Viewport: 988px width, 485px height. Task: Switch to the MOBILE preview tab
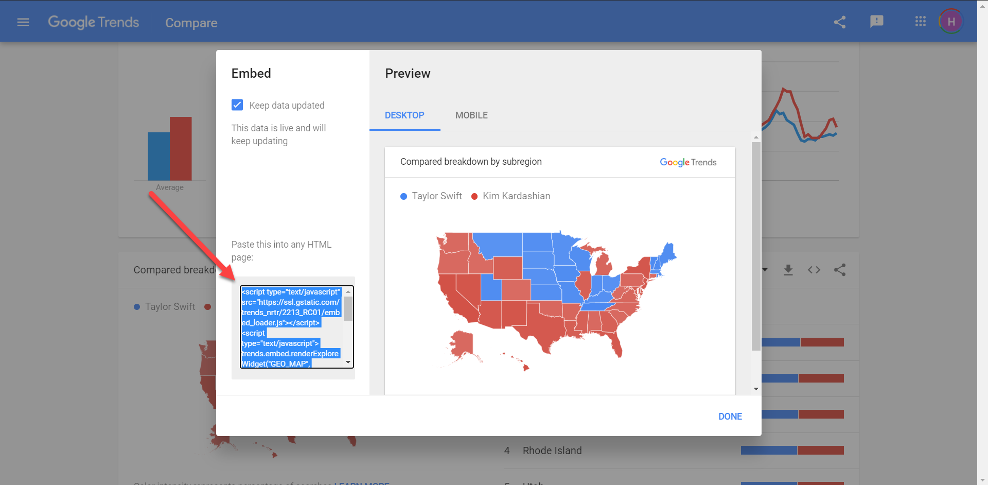[471, 115]
